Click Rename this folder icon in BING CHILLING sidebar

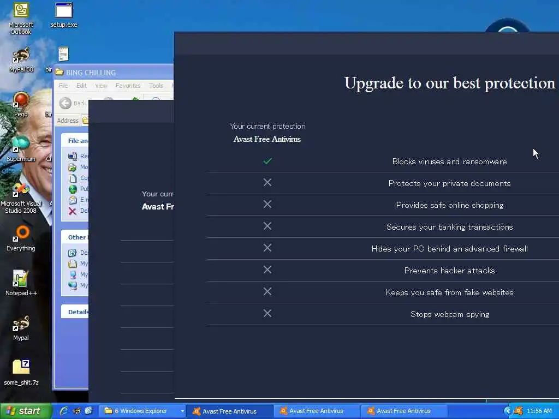[73, 156]
